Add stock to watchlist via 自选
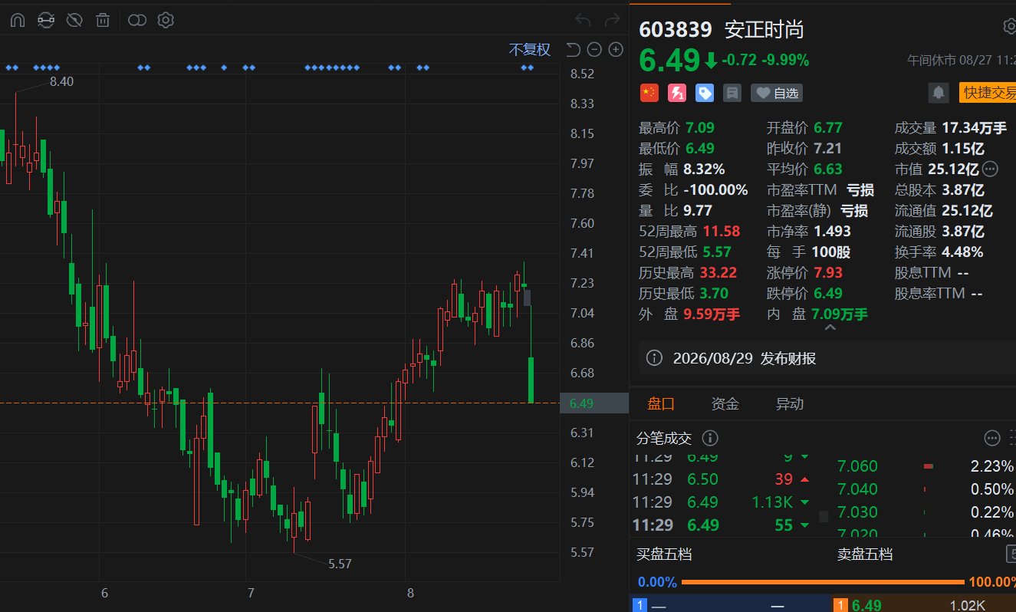Viewport: 1016px width, 612px height. point(777,94)
